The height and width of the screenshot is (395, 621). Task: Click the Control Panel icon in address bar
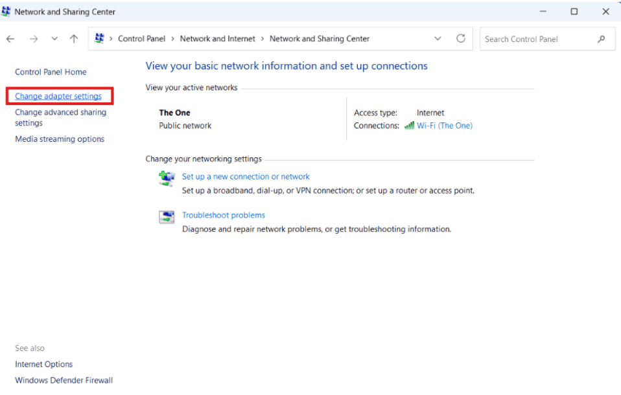(x=99, y=38)
